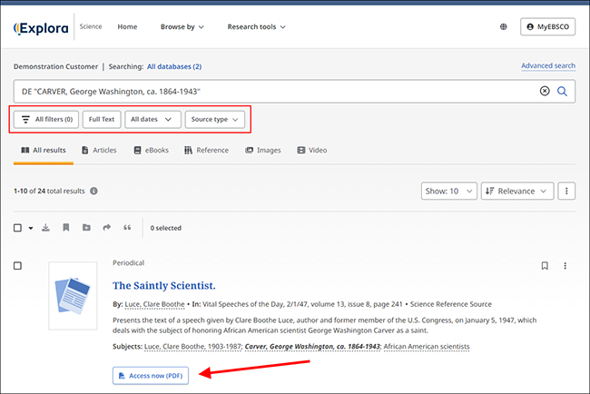Expand the Browse by menu
The height and width of the screenshot is (394, 590).
point(182,27)
